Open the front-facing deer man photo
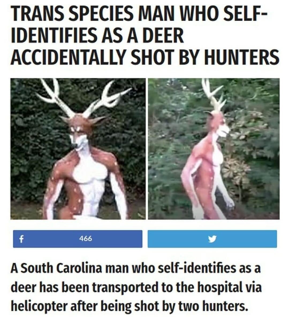Viewport: 289px width, 319px height. tap(78, 149)
